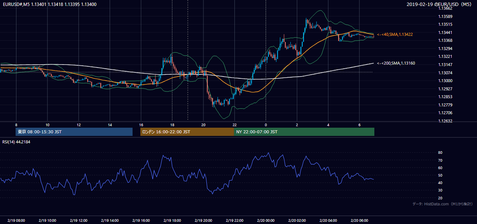Viewport: 477px width, 224px height.
Task: Click hour tick 12 under the price chart
Action: click(x=78, y=125)
